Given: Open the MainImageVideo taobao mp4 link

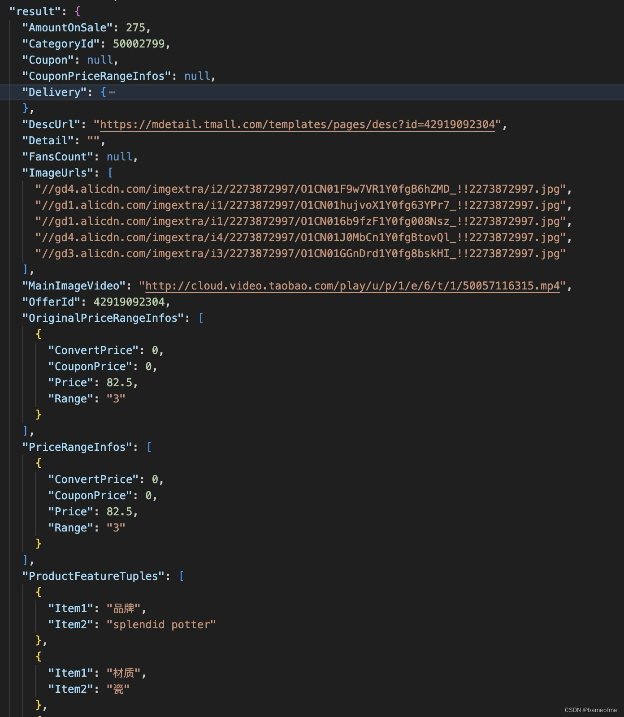Looking at the screenshot, I should pyautogui.click(x=352, y=286).
